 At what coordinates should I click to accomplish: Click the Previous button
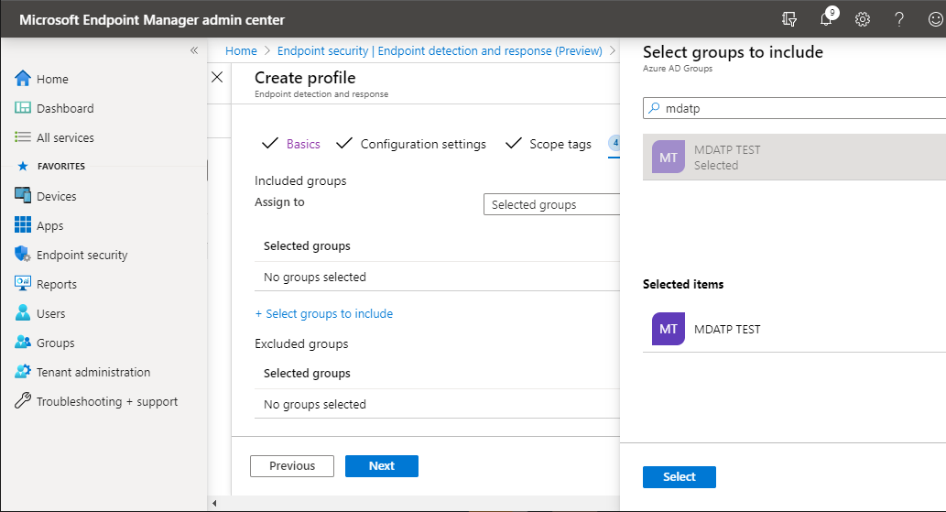click(x=292, y=466)
